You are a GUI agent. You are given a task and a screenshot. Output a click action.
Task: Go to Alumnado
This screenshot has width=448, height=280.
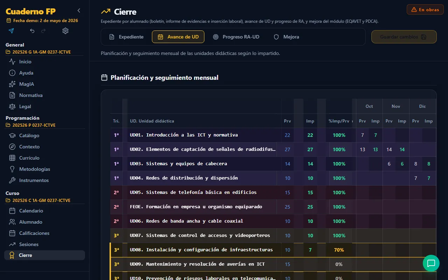pyautogui.click(x=44, y=222)
